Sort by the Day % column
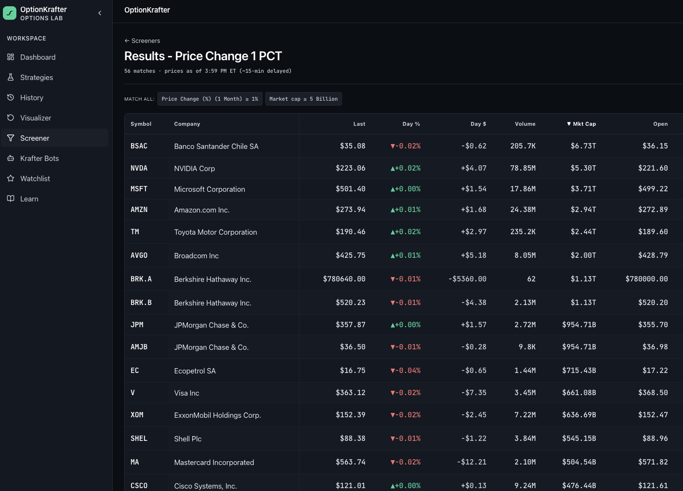The width and height of the screenshot is (683, 491). point(411,124)
